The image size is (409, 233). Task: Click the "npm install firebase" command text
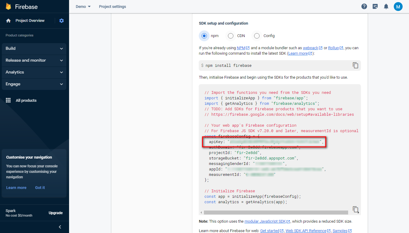[x=229, y=66]
